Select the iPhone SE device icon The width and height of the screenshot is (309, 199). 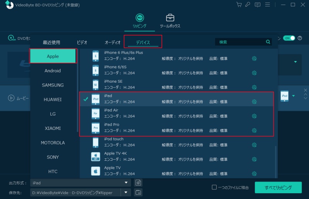[95, 85]
